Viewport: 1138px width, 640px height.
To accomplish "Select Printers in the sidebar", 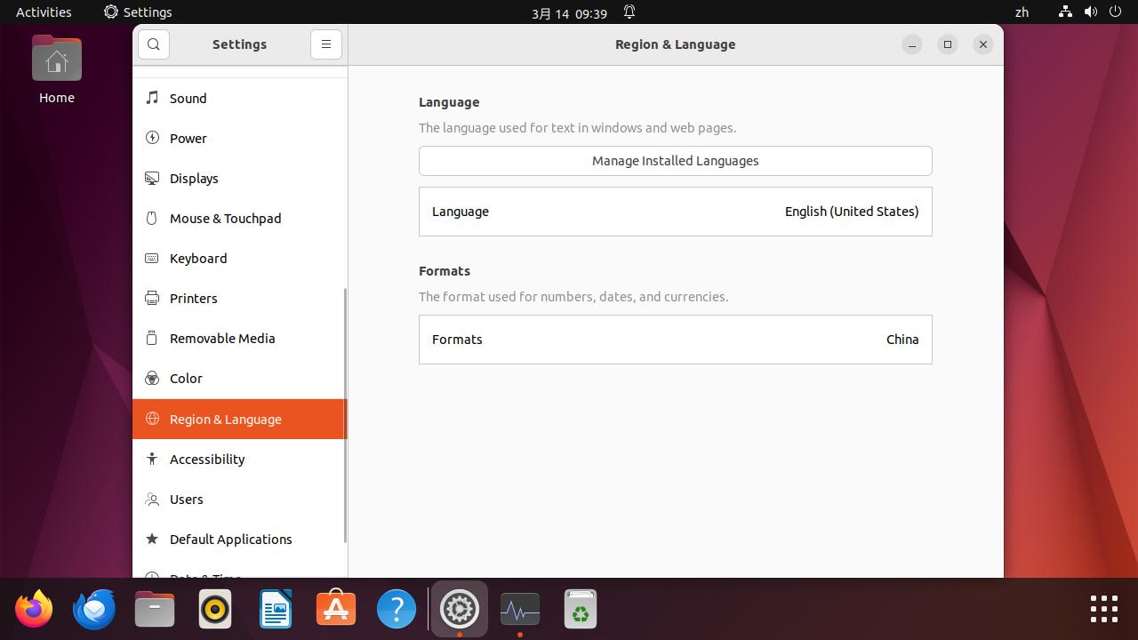I will (240, 298).
